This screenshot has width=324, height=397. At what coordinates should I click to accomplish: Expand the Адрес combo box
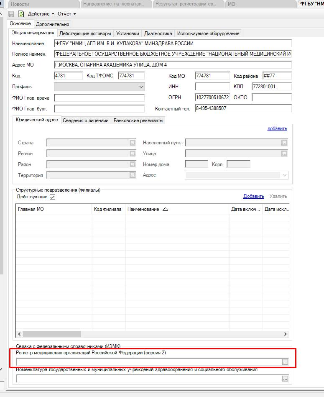(285, 175)
